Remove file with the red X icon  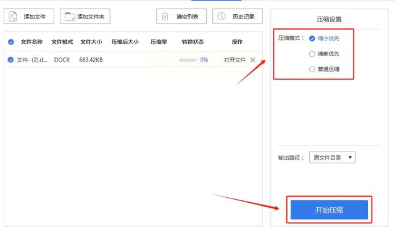click(x=252, y=60)
